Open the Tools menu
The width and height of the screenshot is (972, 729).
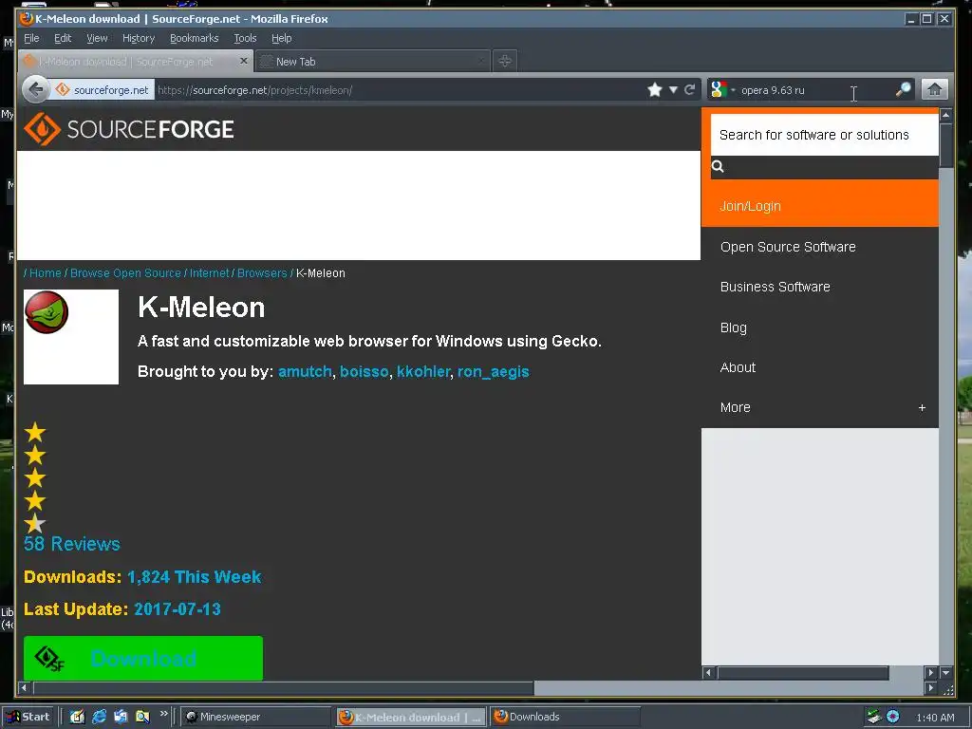(x=245, y=38)
